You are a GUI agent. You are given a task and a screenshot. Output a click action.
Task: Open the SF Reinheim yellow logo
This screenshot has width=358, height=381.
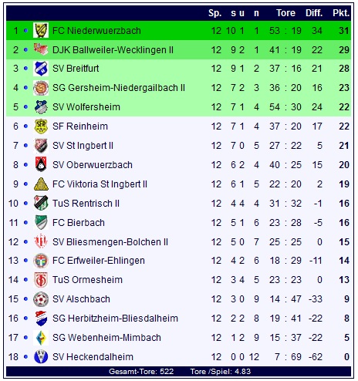click(x=41, y=126)
